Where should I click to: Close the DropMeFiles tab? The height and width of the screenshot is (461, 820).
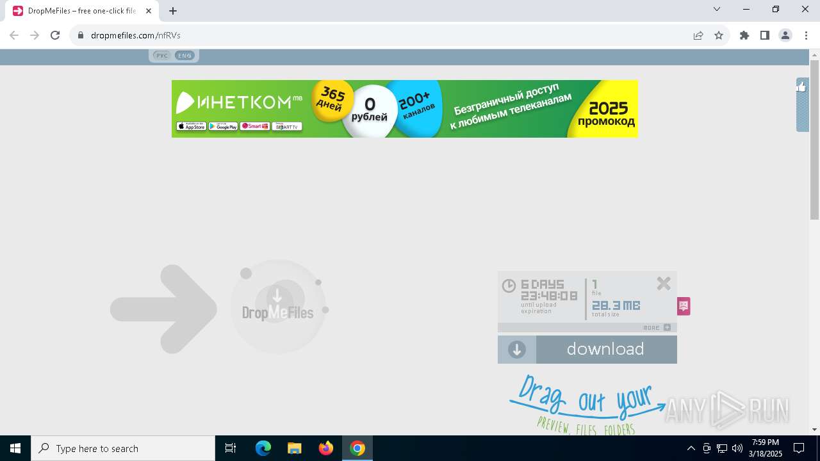click(149, 11)
